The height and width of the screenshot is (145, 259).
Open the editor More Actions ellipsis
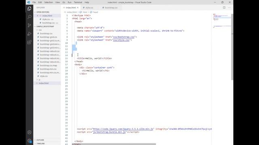click(x=229, y=8)
